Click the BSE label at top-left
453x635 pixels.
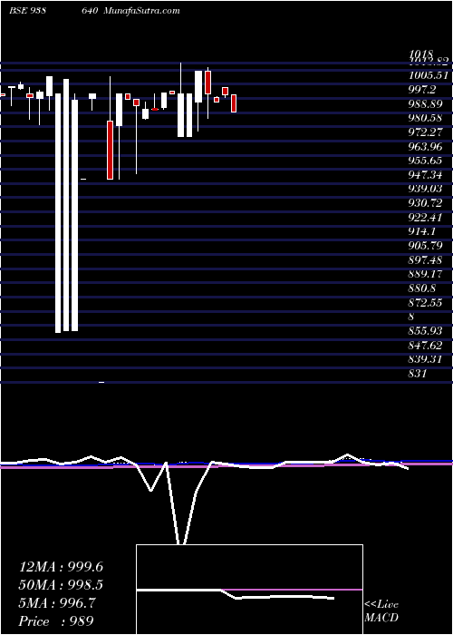[x=18, y=11]
